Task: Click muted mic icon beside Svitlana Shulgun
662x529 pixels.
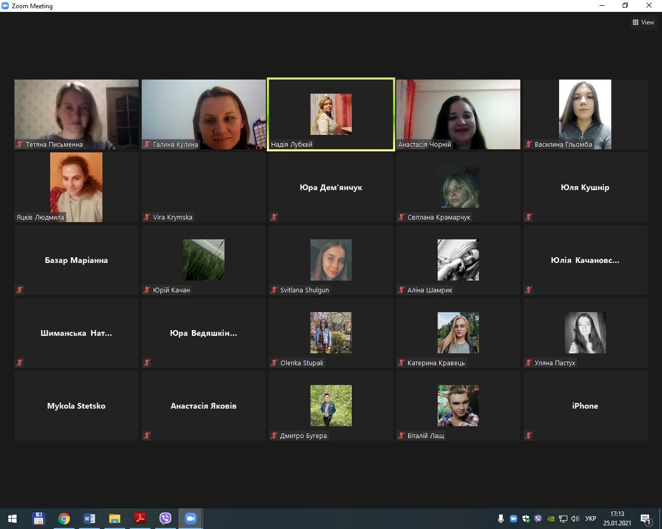Action: coord(274,290)
